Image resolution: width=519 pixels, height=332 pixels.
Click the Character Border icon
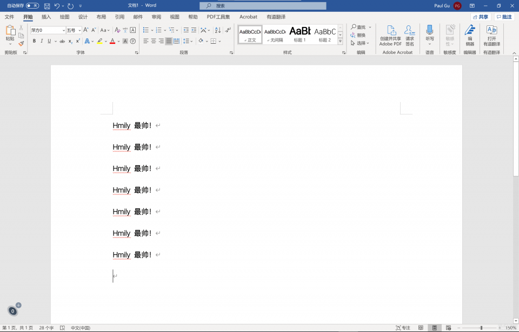pyautogui.click(x=133, y=30)
